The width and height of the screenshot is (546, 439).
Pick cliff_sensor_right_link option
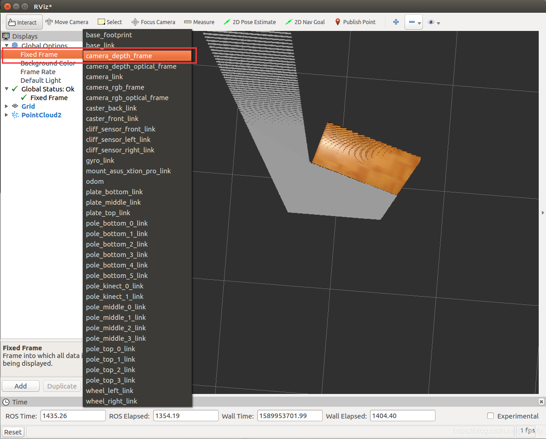[137, 150]
